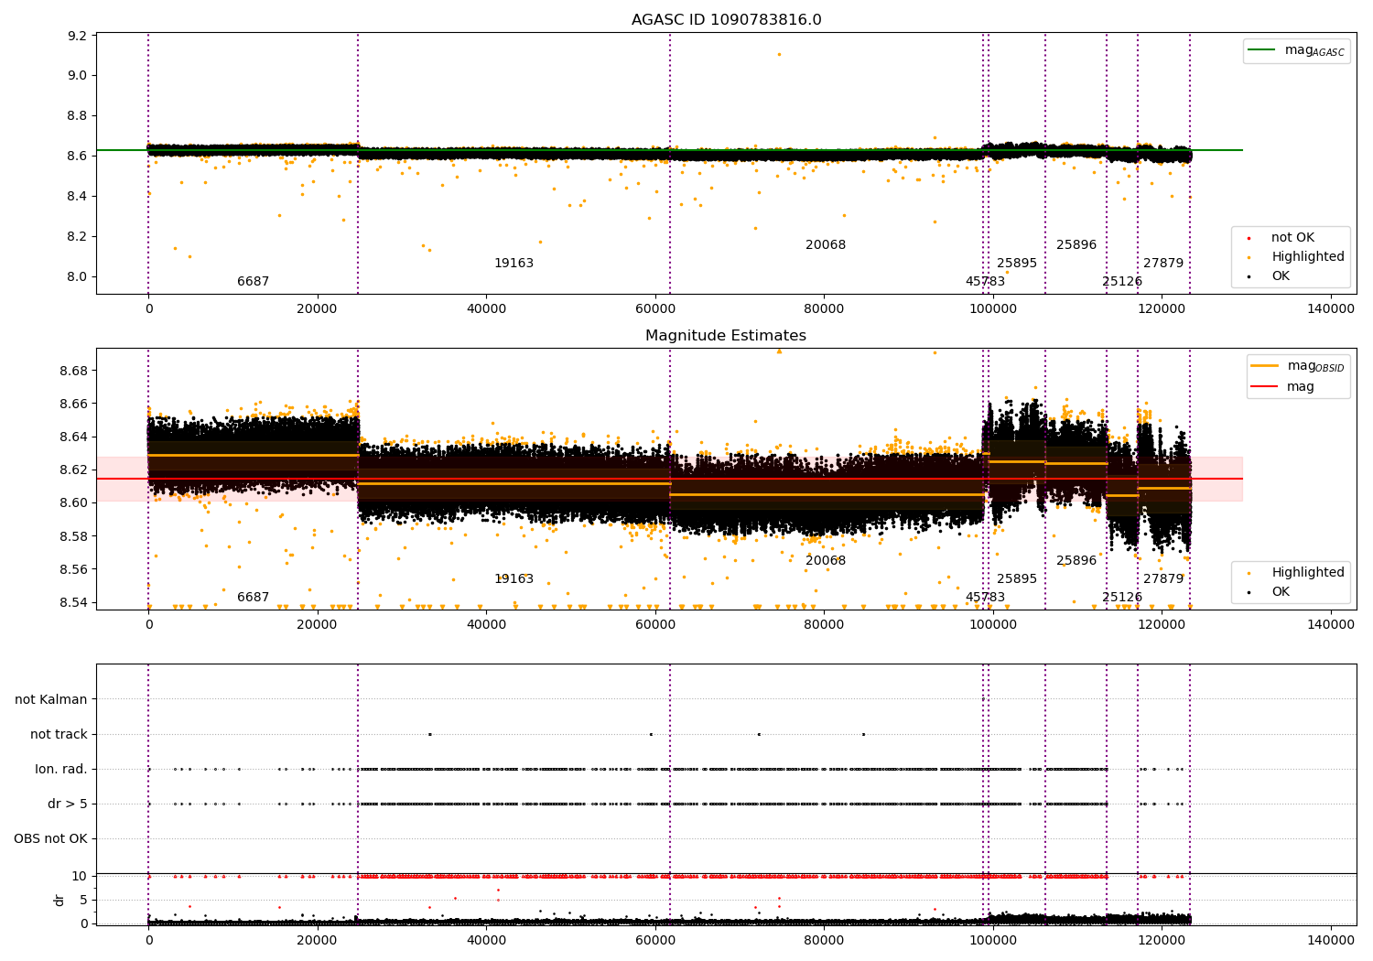Click obsid label 6687 in top plot
Screen dimensions: 1373x961
click(254, 282)
